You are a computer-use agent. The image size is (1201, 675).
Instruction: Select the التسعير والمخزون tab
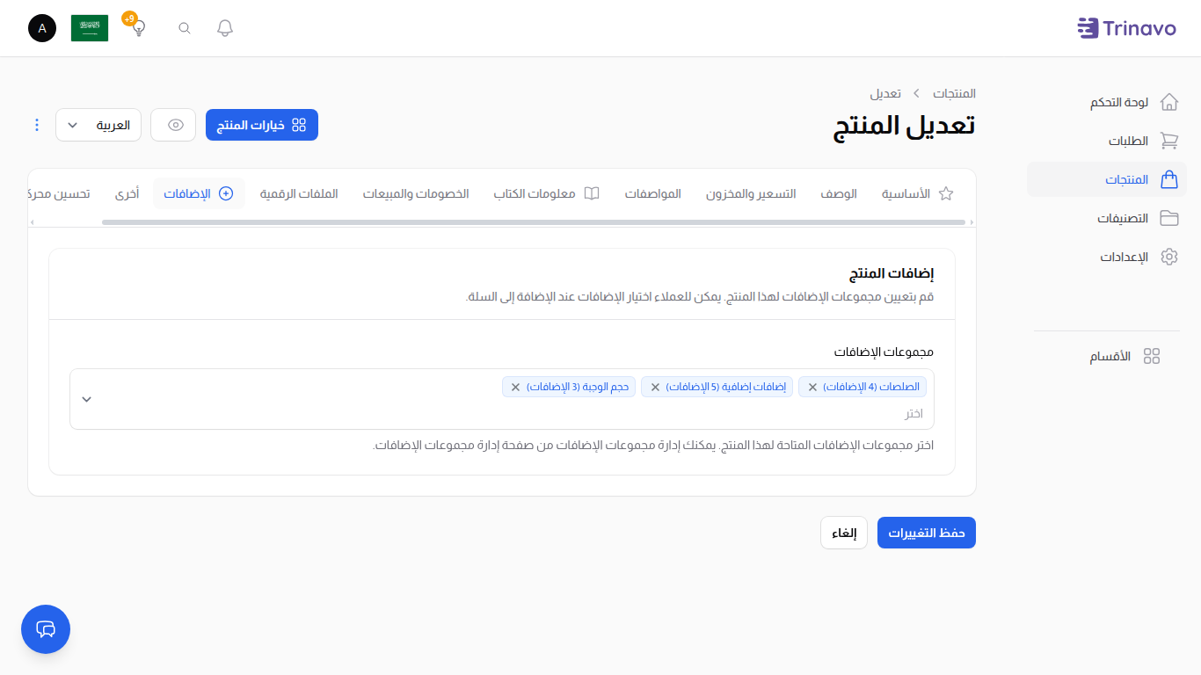[752, 193]
